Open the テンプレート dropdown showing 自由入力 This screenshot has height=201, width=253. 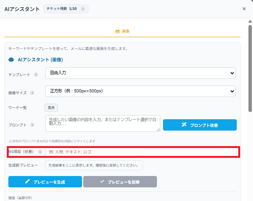[140, 73]
